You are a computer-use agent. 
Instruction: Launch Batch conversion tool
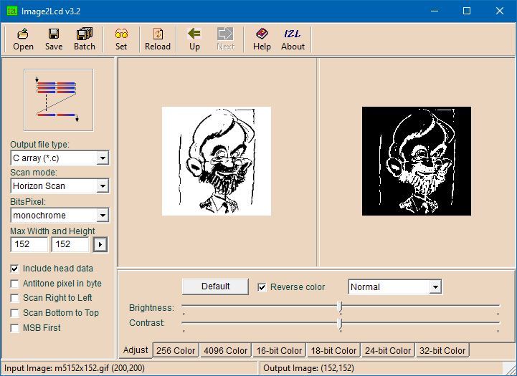pos(85,39)
